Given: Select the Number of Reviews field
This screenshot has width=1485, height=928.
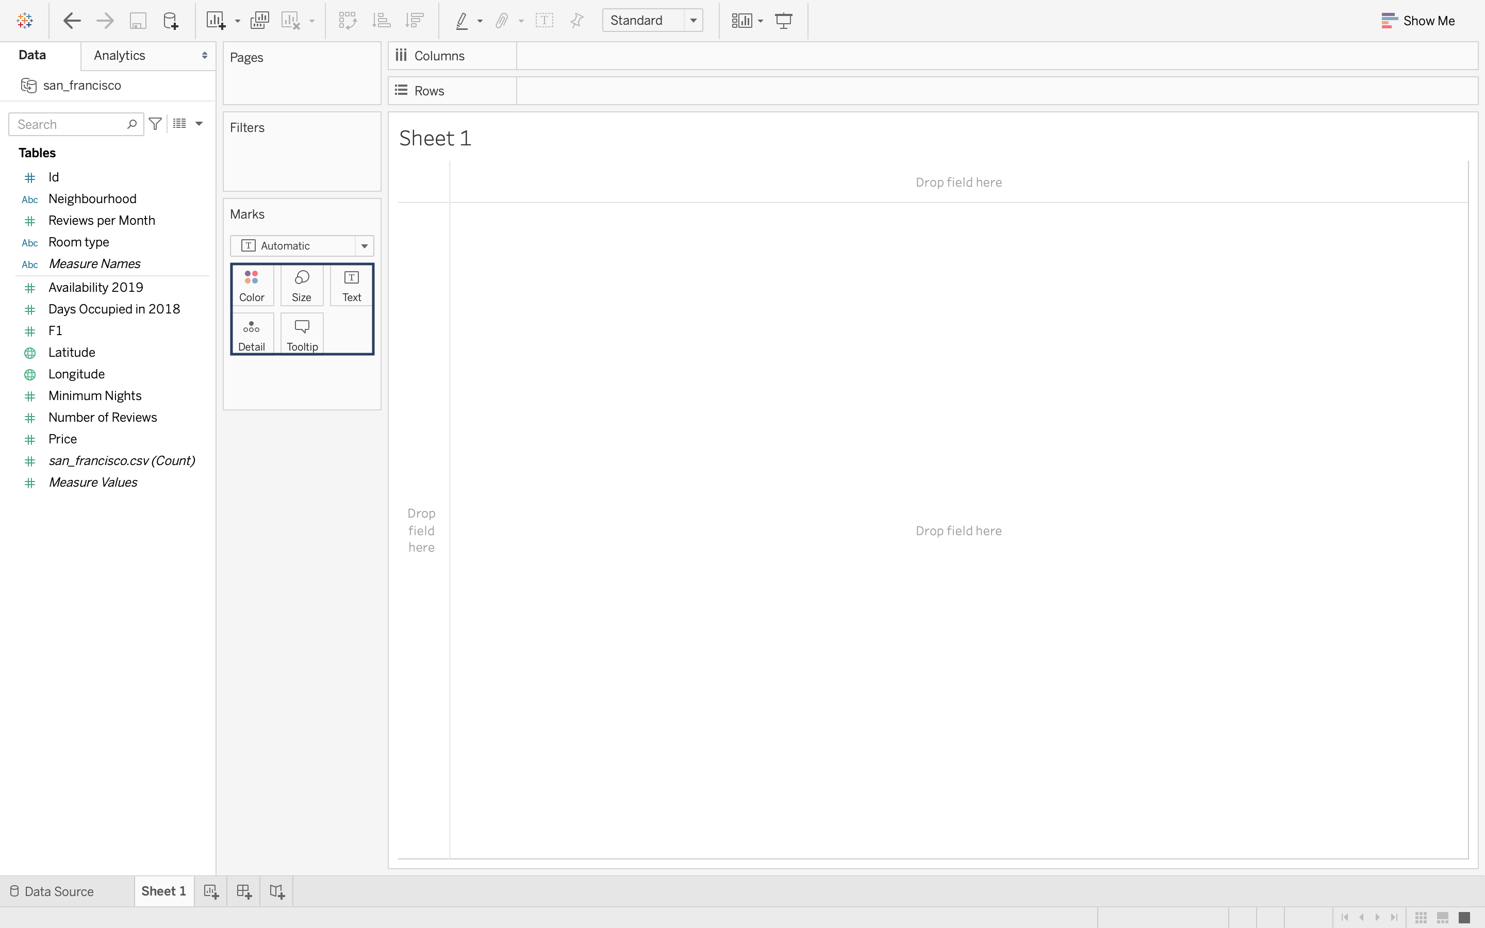Looking at the screenshot, I should 103,418.
